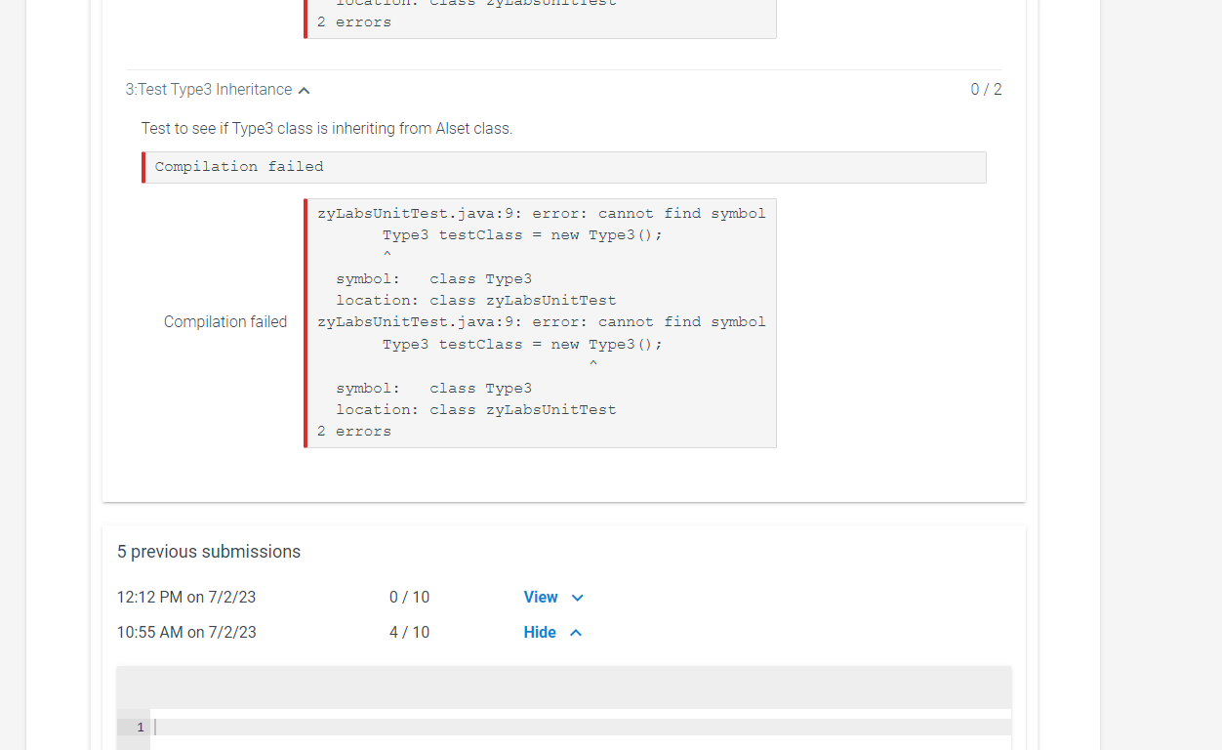Click the Compilation failed banner
This screenshot has width=1222, height=750.
563,167
